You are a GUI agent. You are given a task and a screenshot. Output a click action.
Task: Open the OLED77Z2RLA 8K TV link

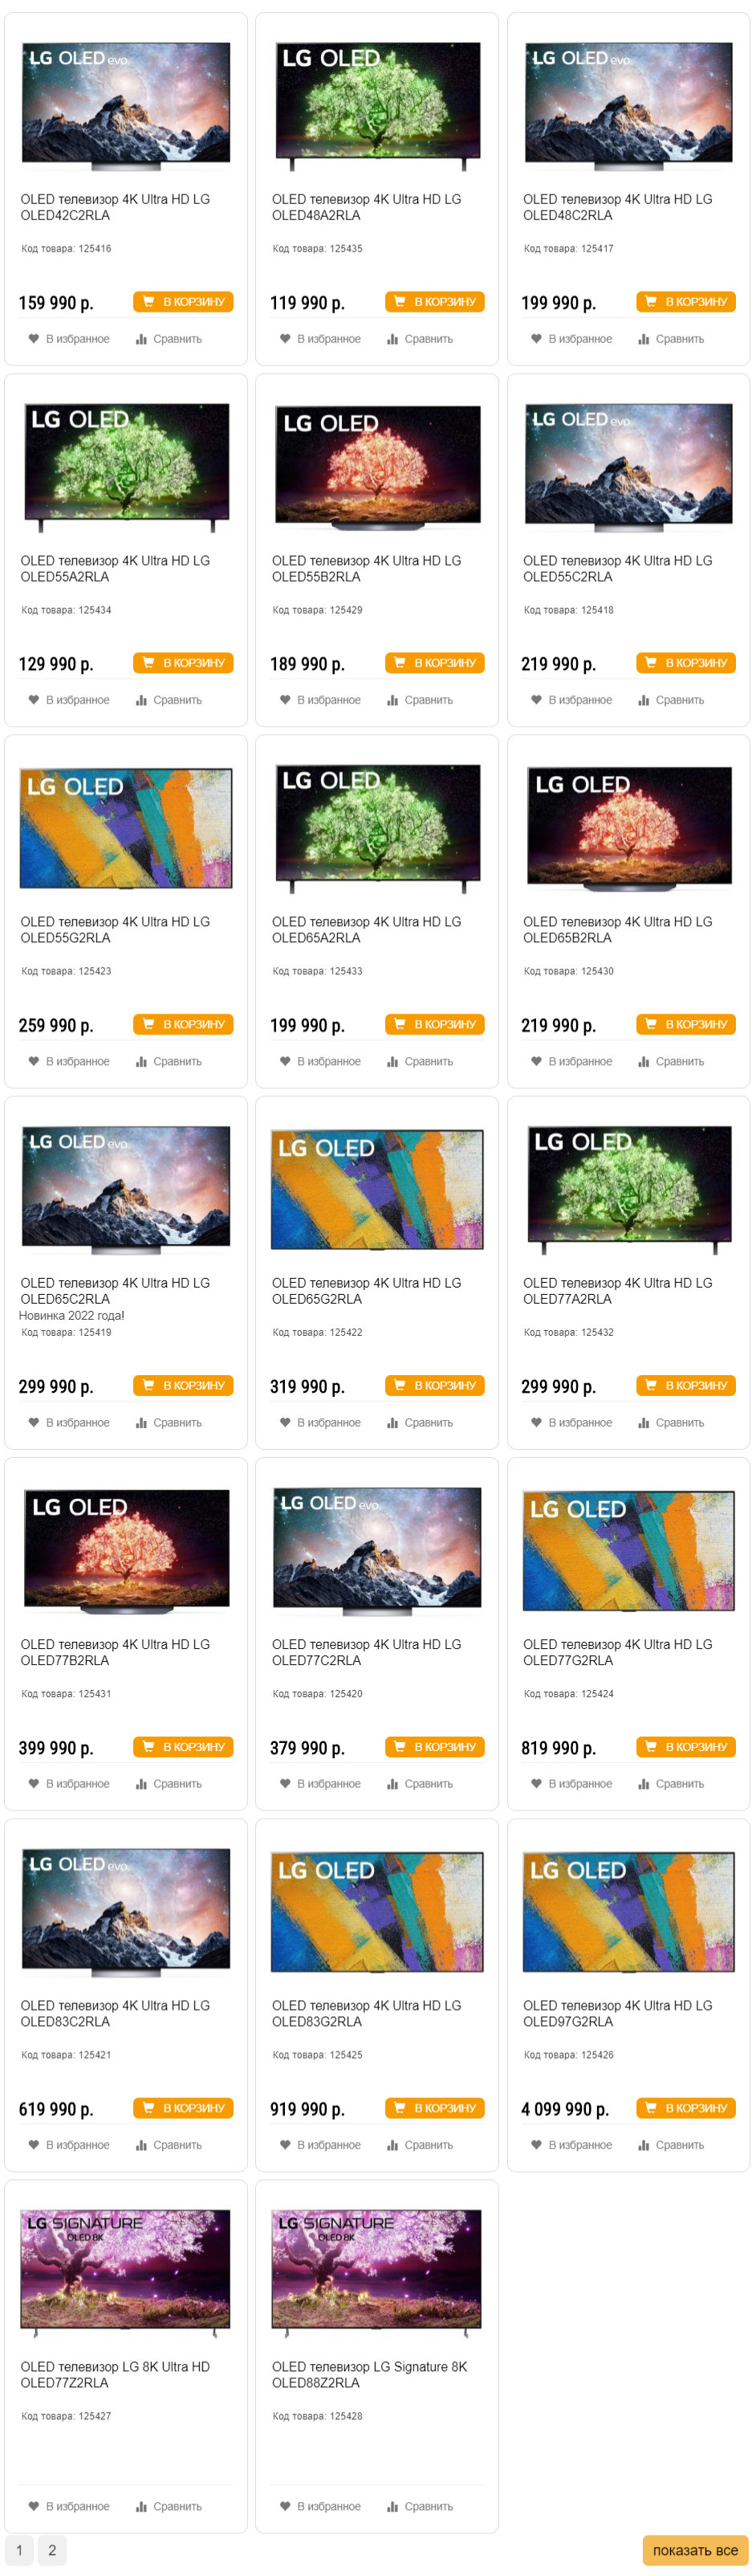(x=115, y=2374)
